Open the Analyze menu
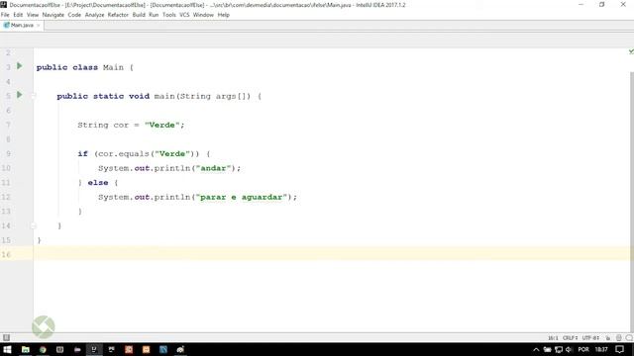 94,15
